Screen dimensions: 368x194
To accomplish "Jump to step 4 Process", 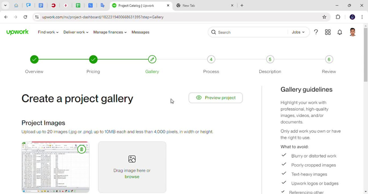I will click(x=211, y=59).
